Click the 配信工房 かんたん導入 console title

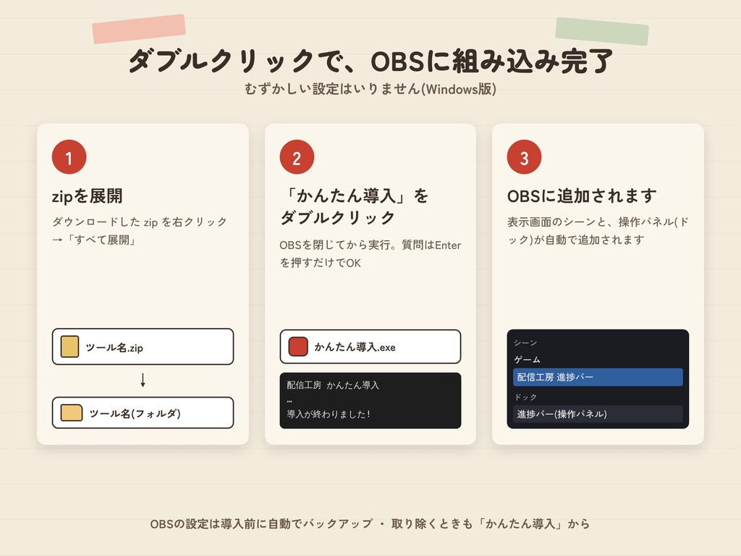tap(333, 385)
